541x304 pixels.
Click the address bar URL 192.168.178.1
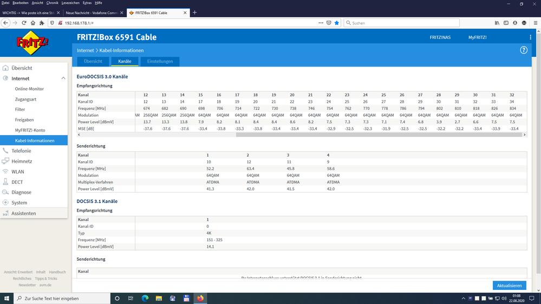(79, 23)
